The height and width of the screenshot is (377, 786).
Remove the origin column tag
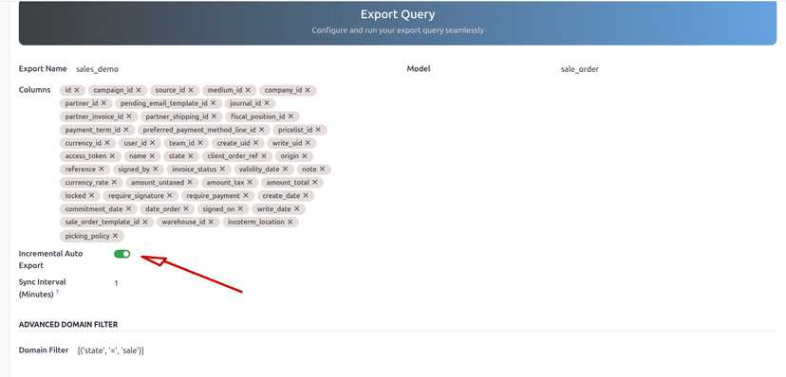(x=305, y=155)
